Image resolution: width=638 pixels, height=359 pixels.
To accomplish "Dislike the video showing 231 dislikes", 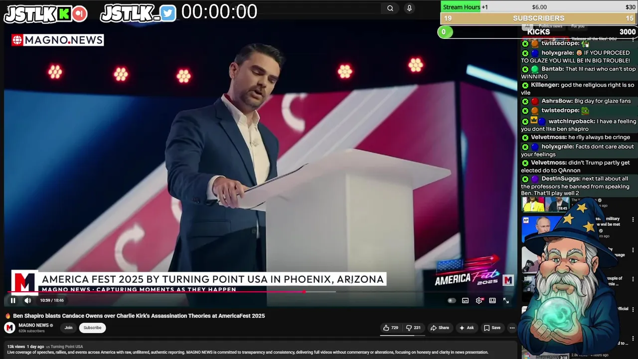I will pyautogui.click(x=413, y=328).
